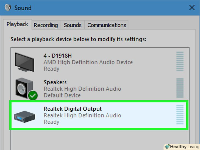The height and width of the screenshot is (150, 200).
Task: Switch to the Sounds tab
Action: (73, 25)
